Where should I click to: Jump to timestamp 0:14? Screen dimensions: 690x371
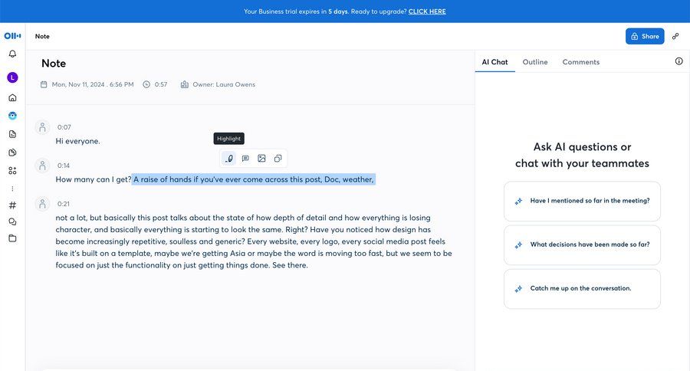point(64,166)
